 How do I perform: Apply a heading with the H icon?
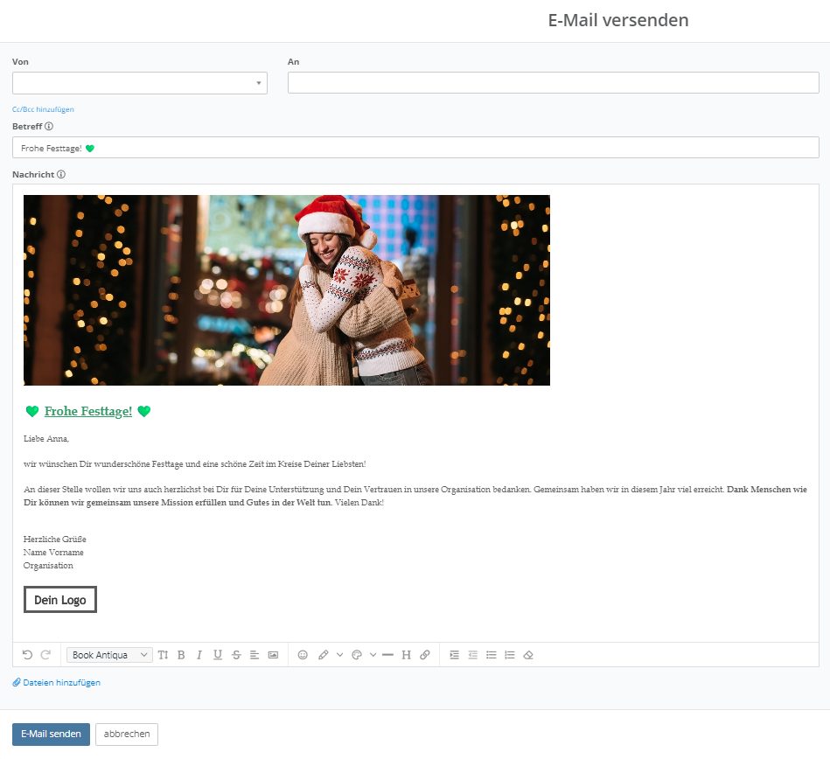pos(406,654)
